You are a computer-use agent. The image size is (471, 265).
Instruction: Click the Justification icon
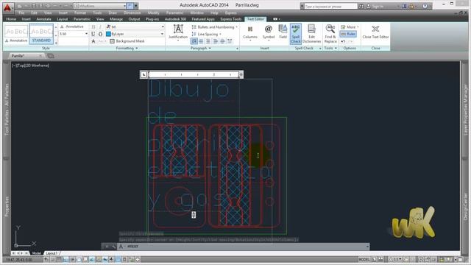tap(178, 29)
